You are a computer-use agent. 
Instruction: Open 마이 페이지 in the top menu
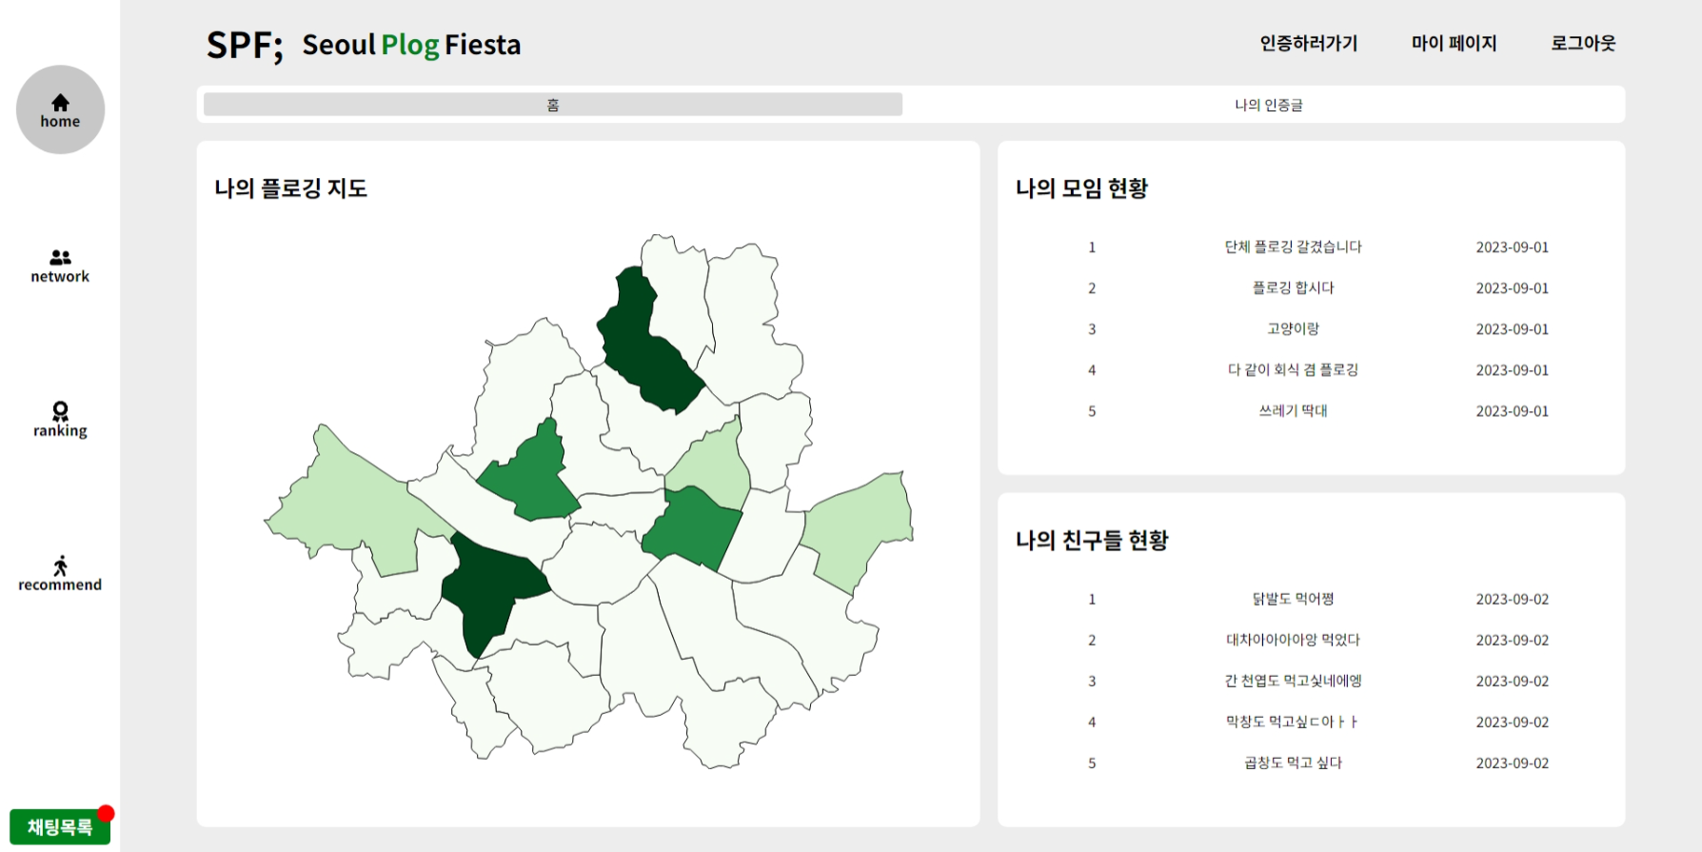coord(1454,43)
